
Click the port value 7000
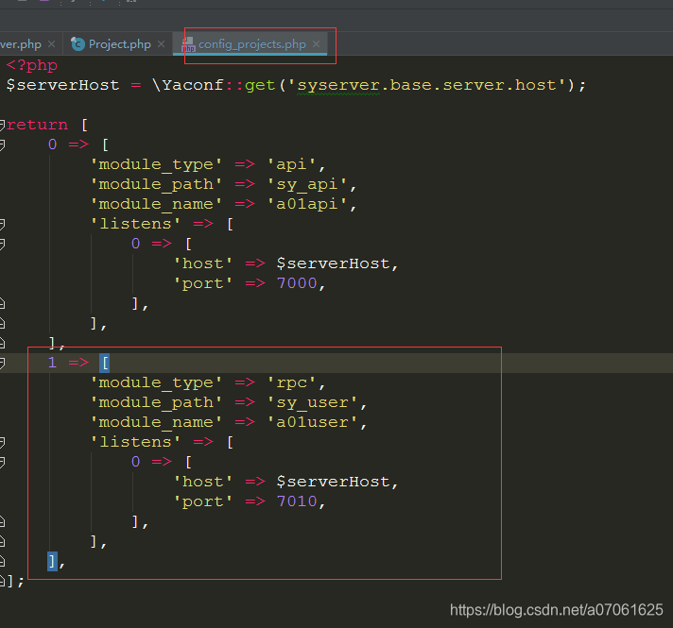pyautogui.click(x=297, y=283)
